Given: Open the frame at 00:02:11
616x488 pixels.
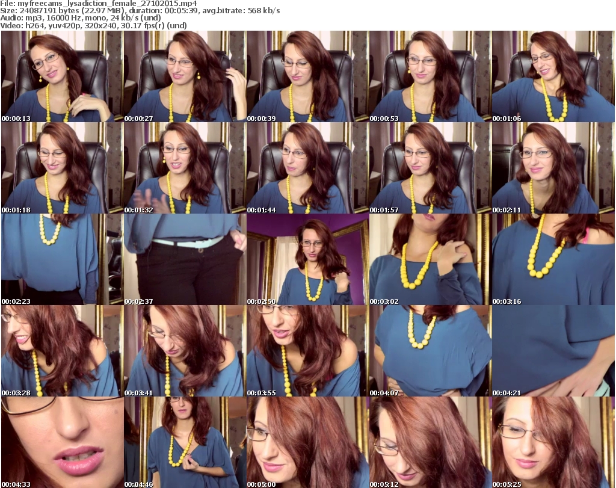Looking at the screenshot, I should click(x=553, y=168).
